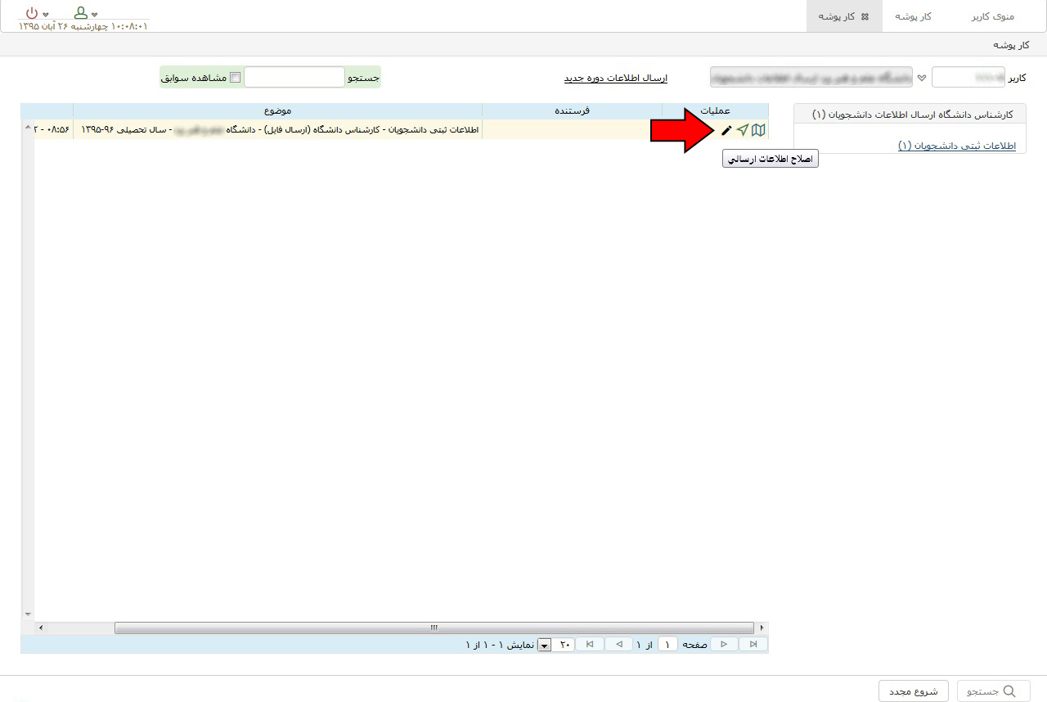Click the map-shaped workflow icon in the row

[x=759, y=130]
